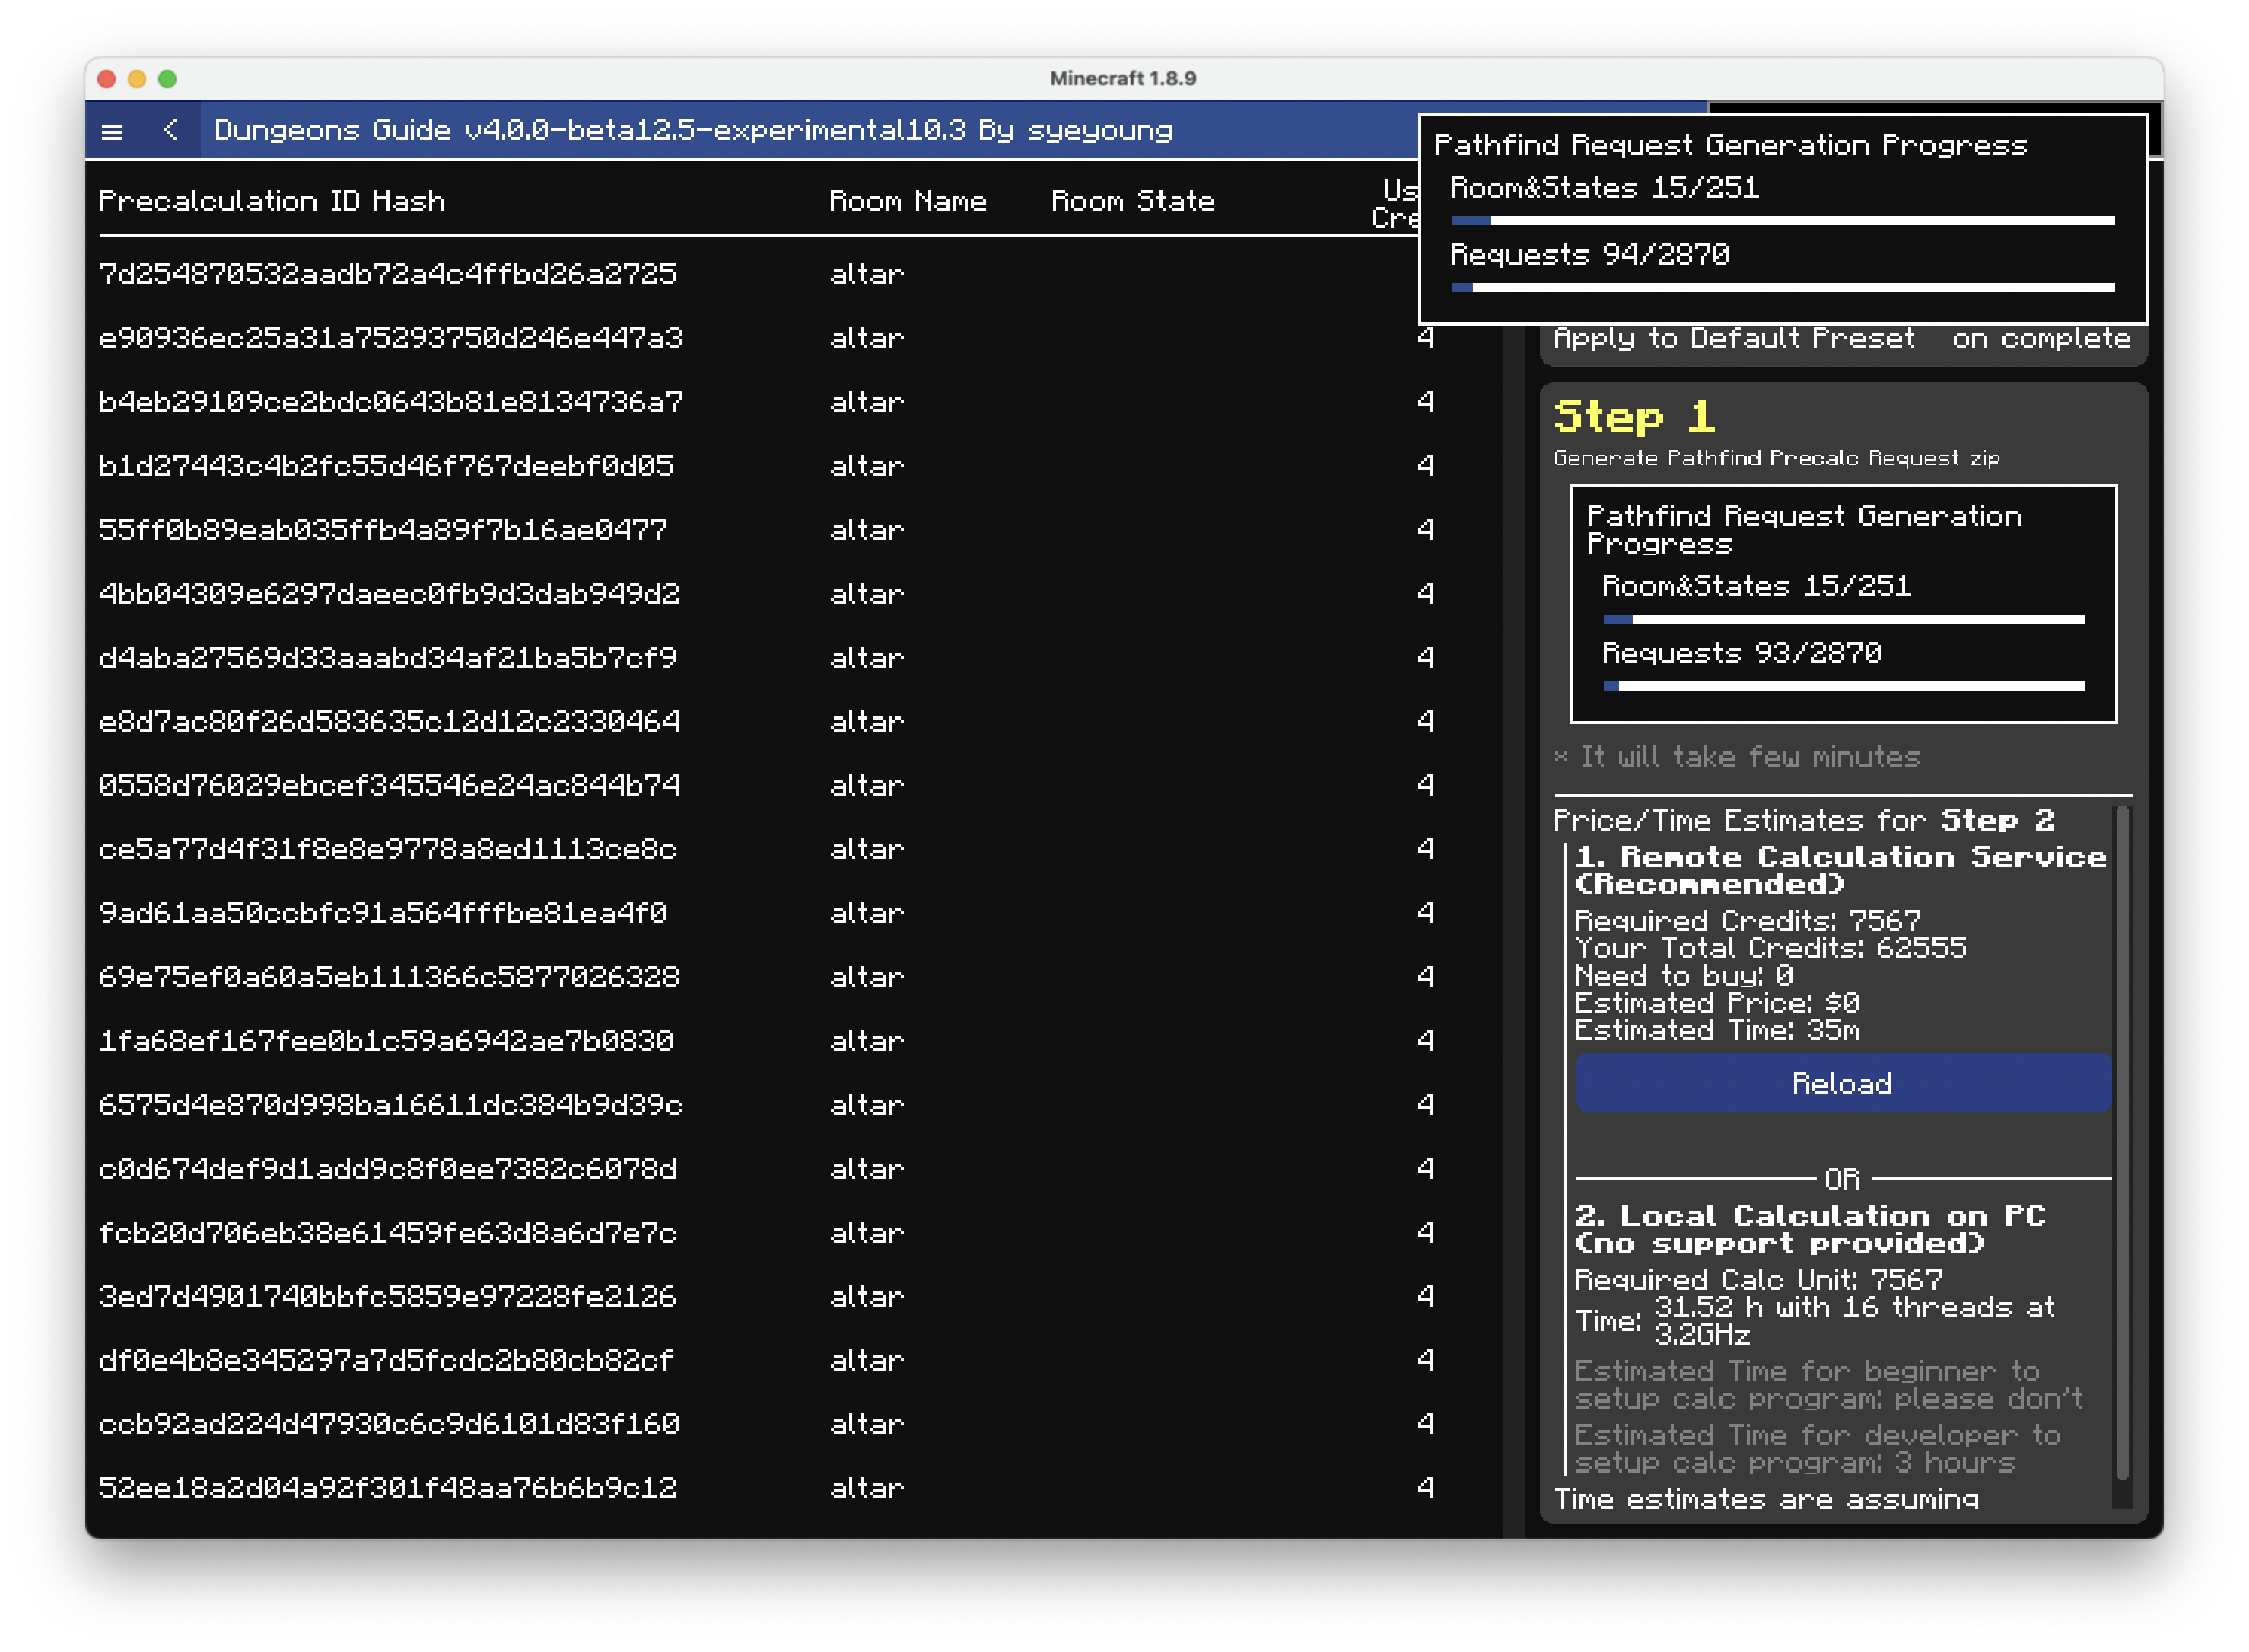This screenshot has height=1652, width=2249.
Task: Click the Minecraft 1.8.9 title bar
Action: pos(1124,79)
